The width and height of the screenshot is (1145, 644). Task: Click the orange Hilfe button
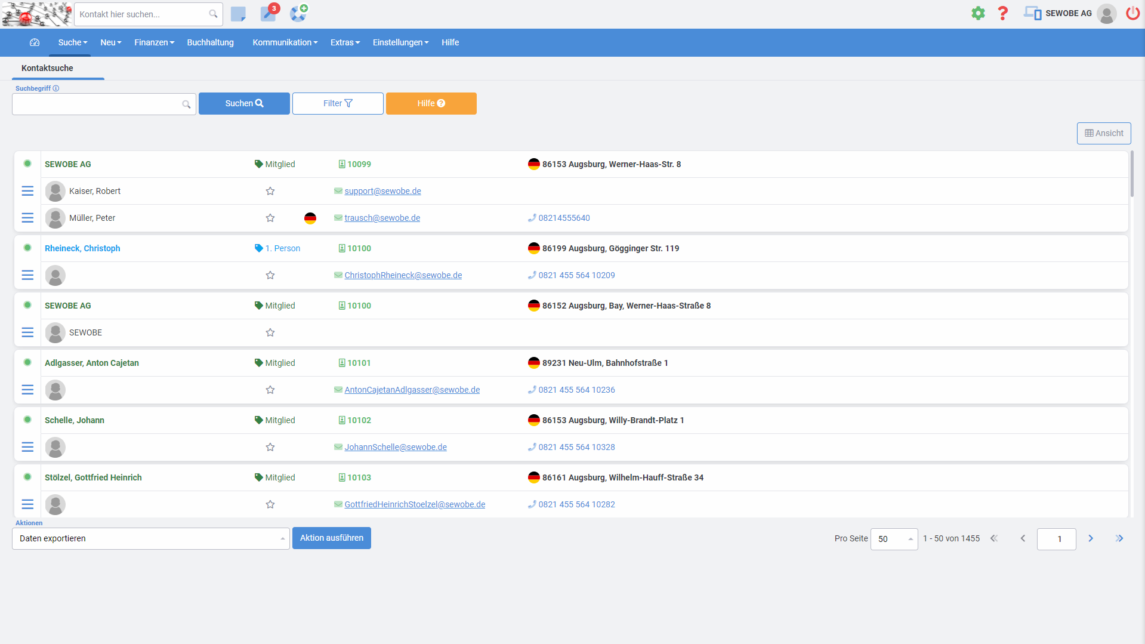[431, 103]
